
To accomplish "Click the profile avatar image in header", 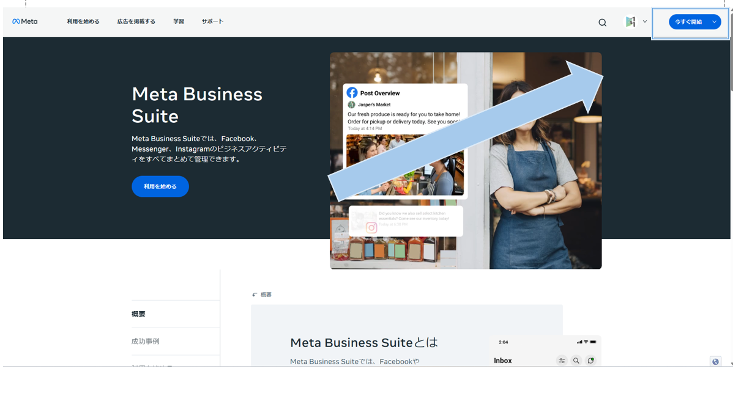I will 630,21.
